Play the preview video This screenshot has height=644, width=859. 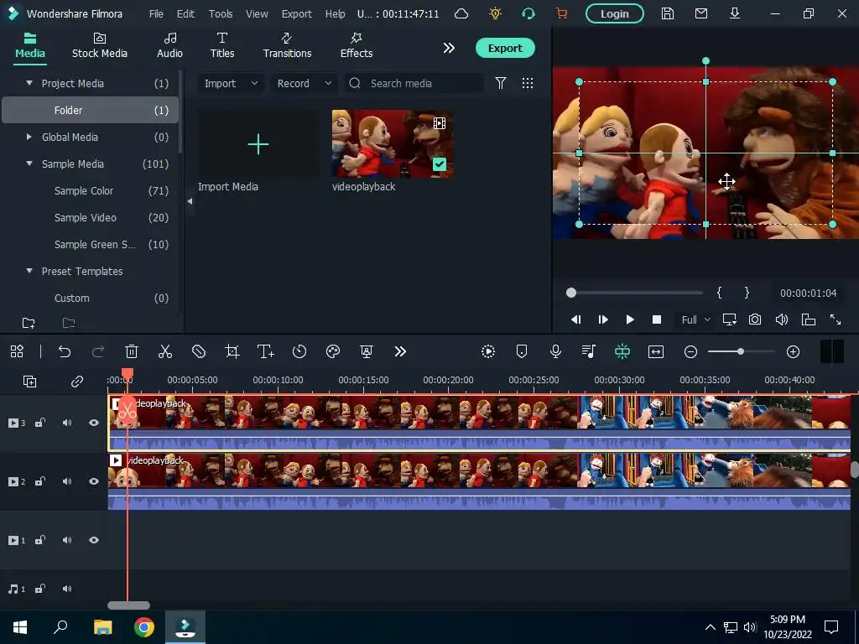point(630,319)
